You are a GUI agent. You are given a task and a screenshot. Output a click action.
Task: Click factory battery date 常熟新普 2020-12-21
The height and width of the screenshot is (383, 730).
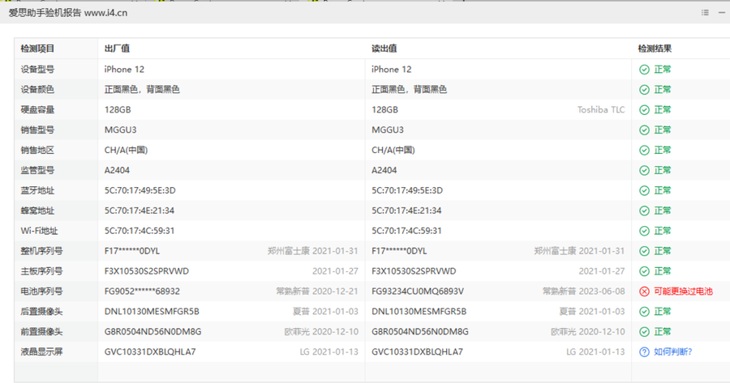pyautogui.click(x=317, y=292)
